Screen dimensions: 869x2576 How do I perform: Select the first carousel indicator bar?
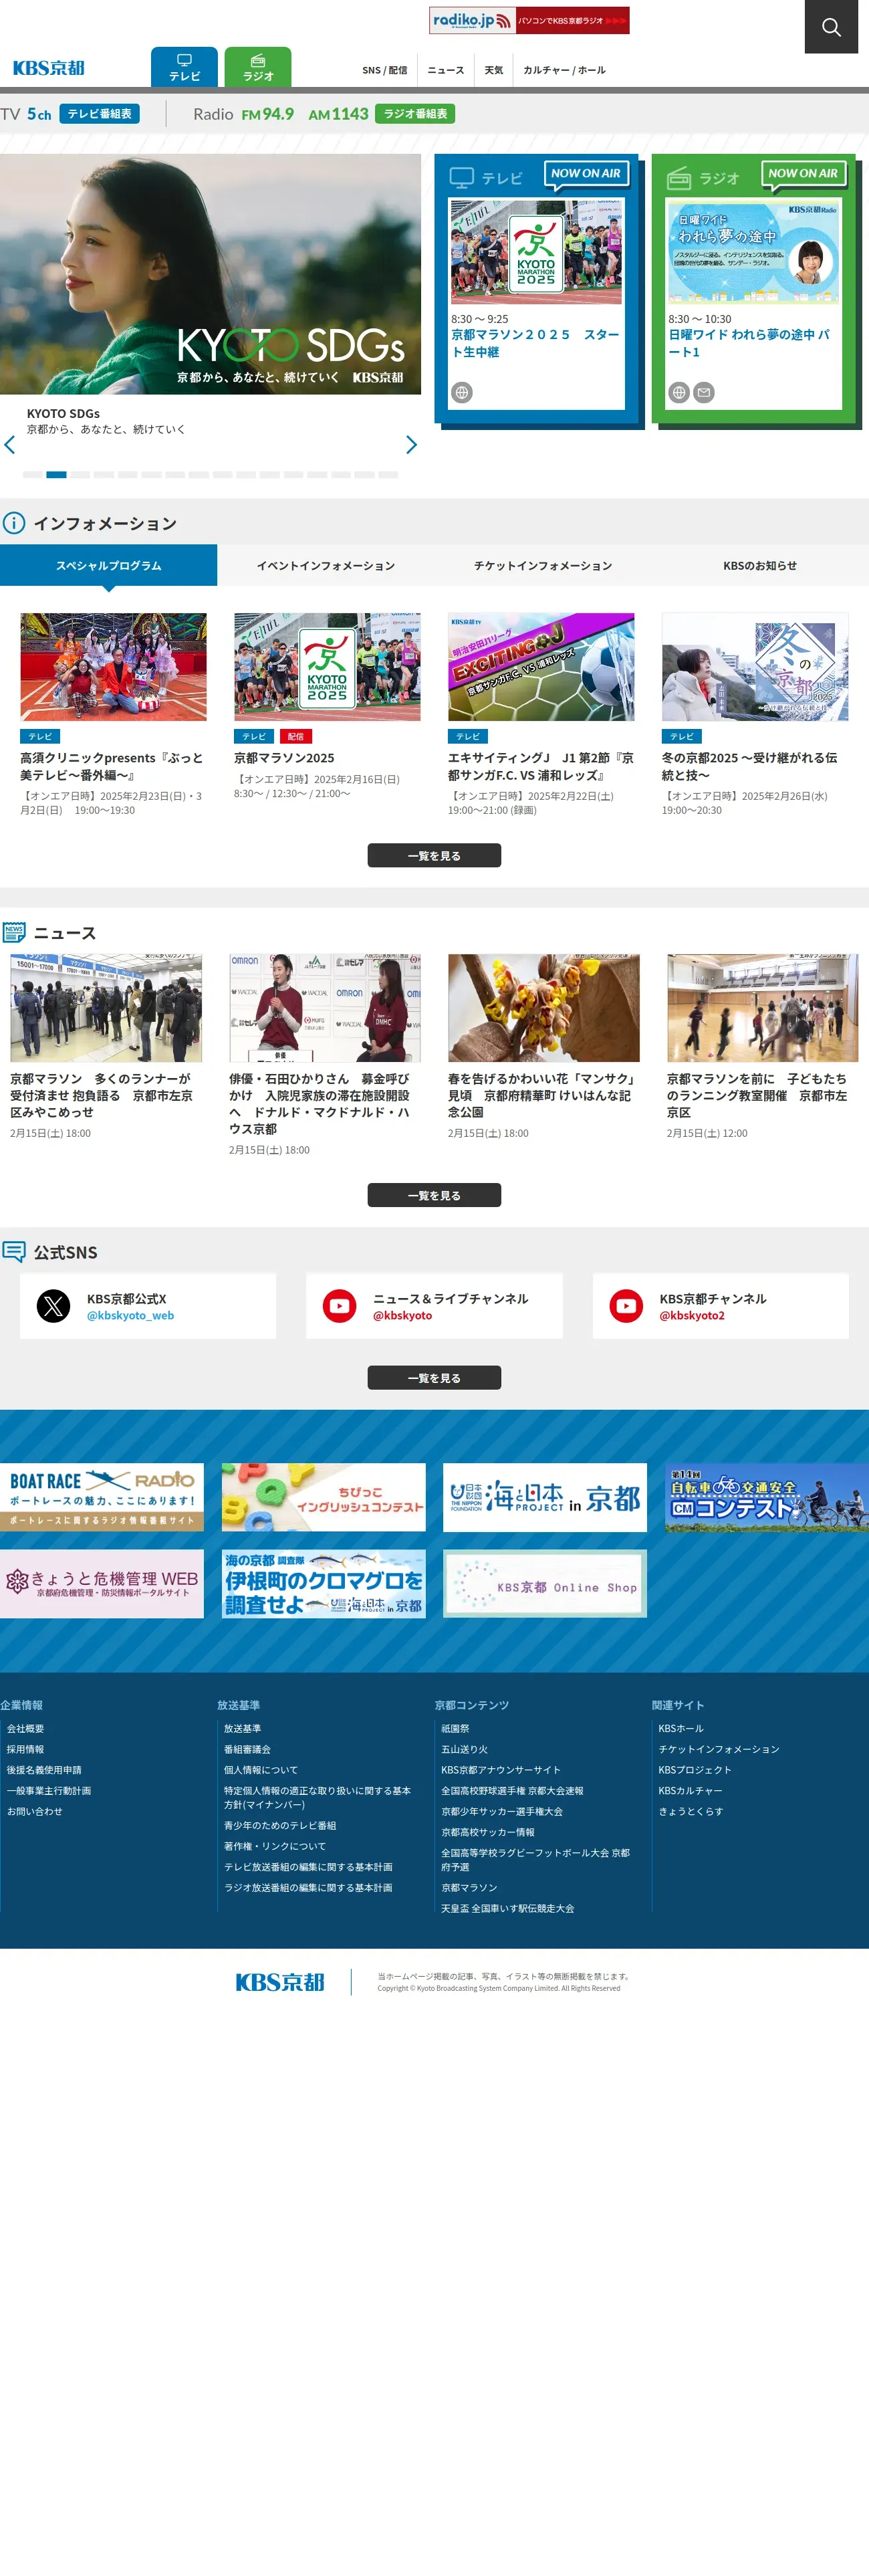(x=32, y=474)
